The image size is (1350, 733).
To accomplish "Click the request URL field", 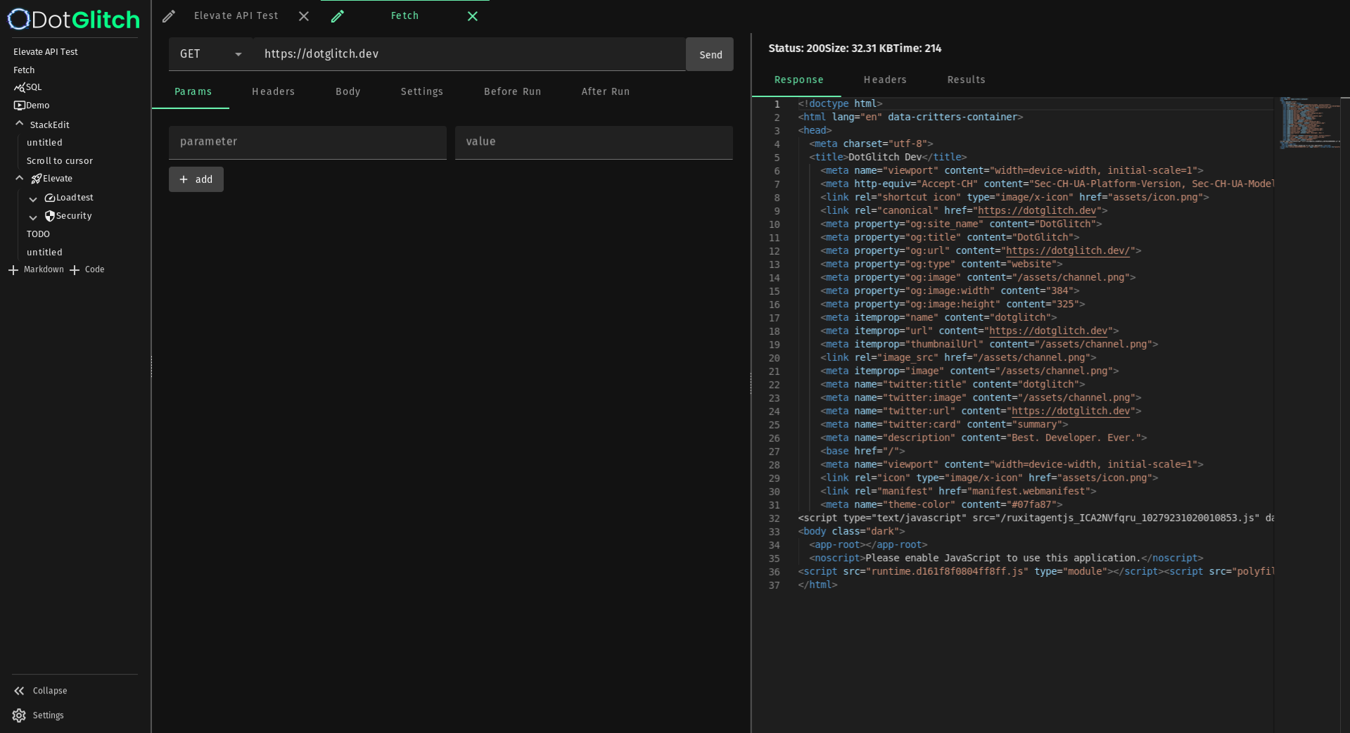I will pos(469,54).
